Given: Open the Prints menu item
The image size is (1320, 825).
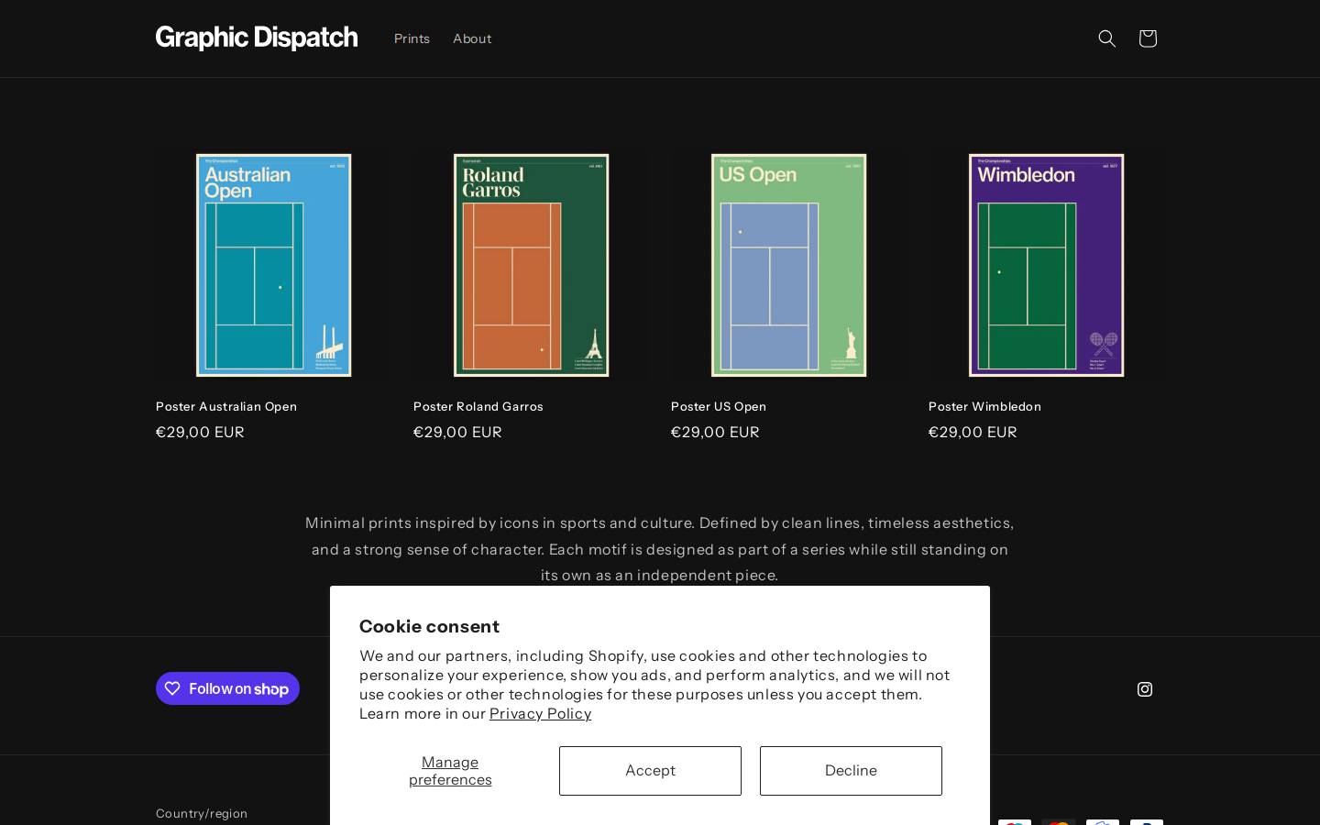Looking at the screenshot, I should tap(412, 38).
